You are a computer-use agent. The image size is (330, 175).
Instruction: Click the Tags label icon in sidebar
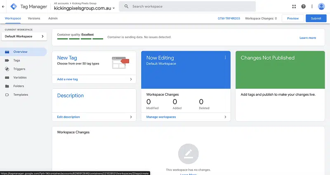(7, 60)
